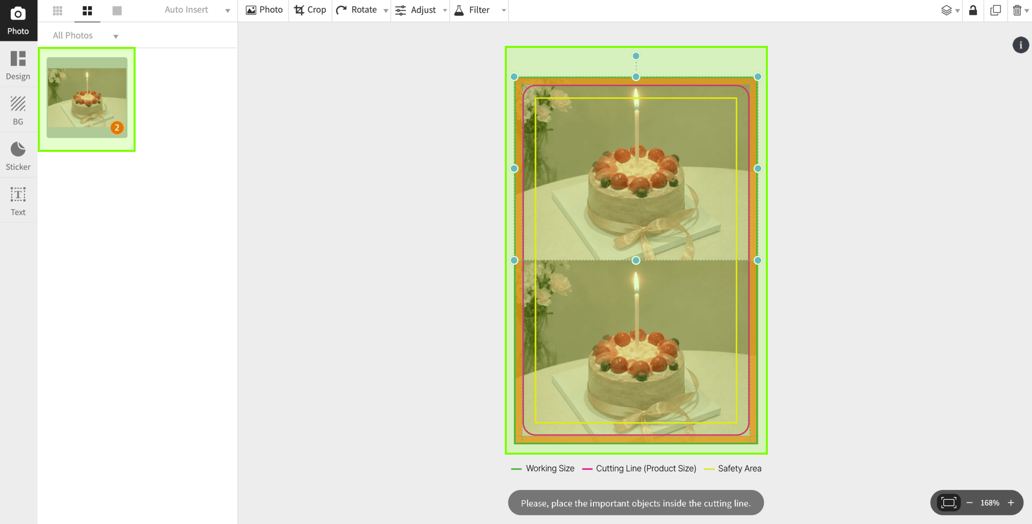Click the bottom-center resize handle
The width and height of the screenshot is (1032, 524).
pos(636,260)
